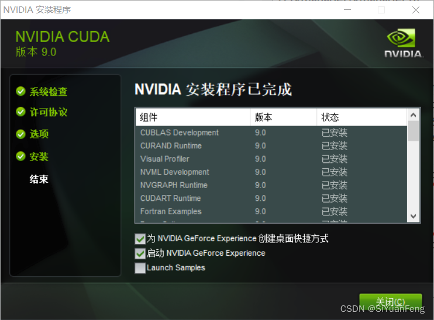Click the NVIDIA eye logo in the header

(x=401, y=37)
